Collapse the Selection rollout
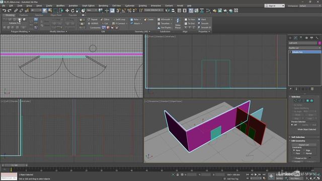The image size is (322, 181). click(296, 97)
